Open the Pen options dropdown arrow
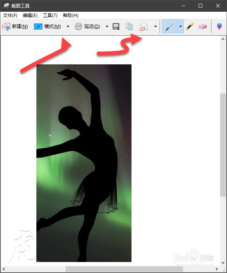 point(180,27)
